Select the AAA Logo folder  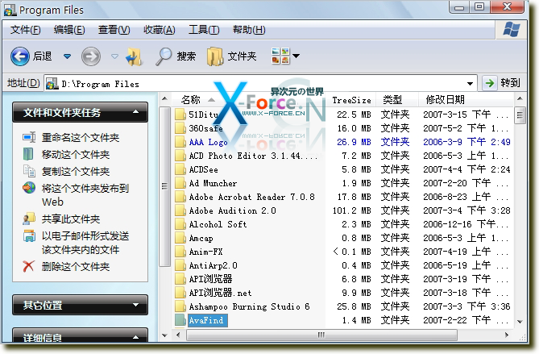208,142
